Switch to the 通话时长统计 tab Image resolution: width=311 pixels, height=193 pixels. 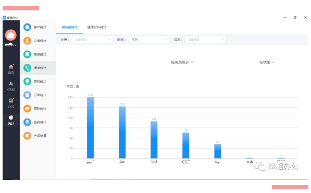[96, 27]
